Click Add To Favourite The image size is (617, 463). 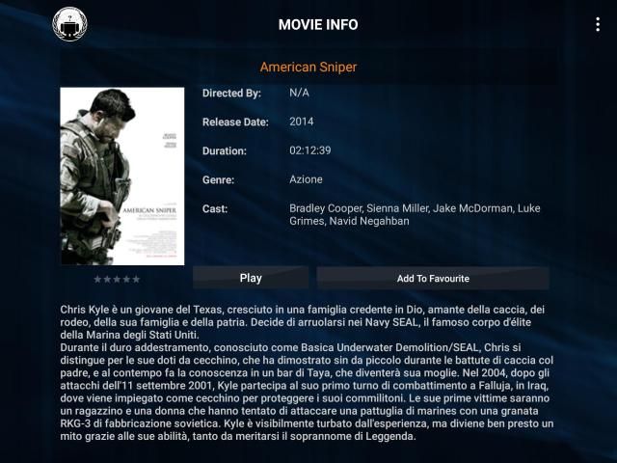(433, 279)
